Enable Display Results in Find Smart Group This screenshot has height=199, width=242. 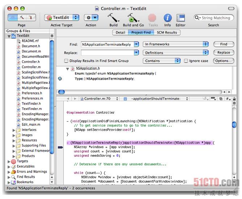pos(66,61)
